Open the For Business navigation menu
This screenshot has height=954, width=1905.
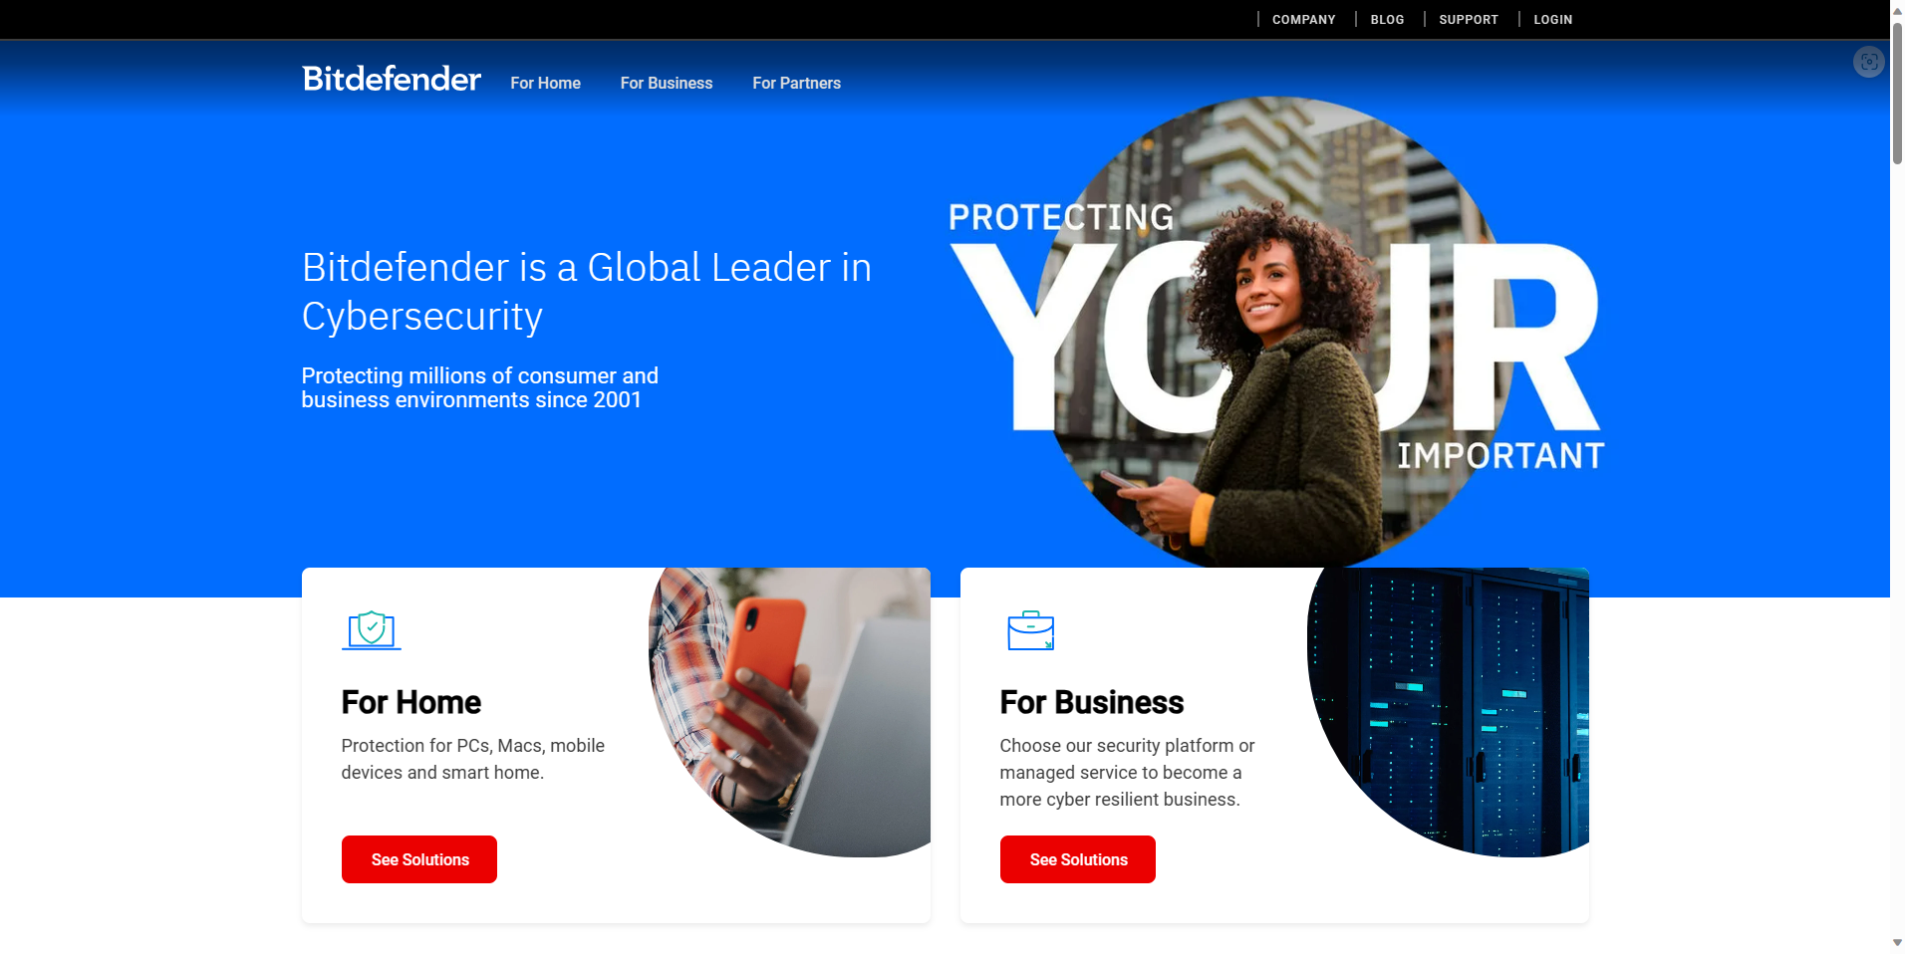click(x=666, y=84)
